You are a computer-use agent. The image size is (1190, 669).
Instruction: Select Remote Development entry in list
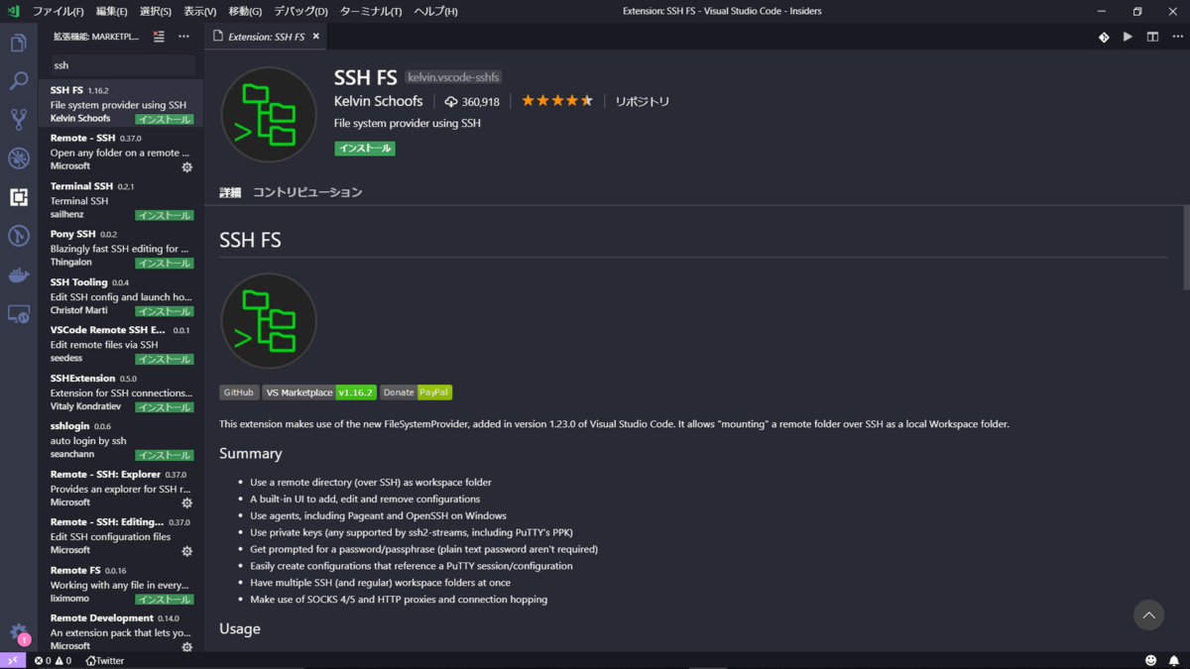[121, 632]
